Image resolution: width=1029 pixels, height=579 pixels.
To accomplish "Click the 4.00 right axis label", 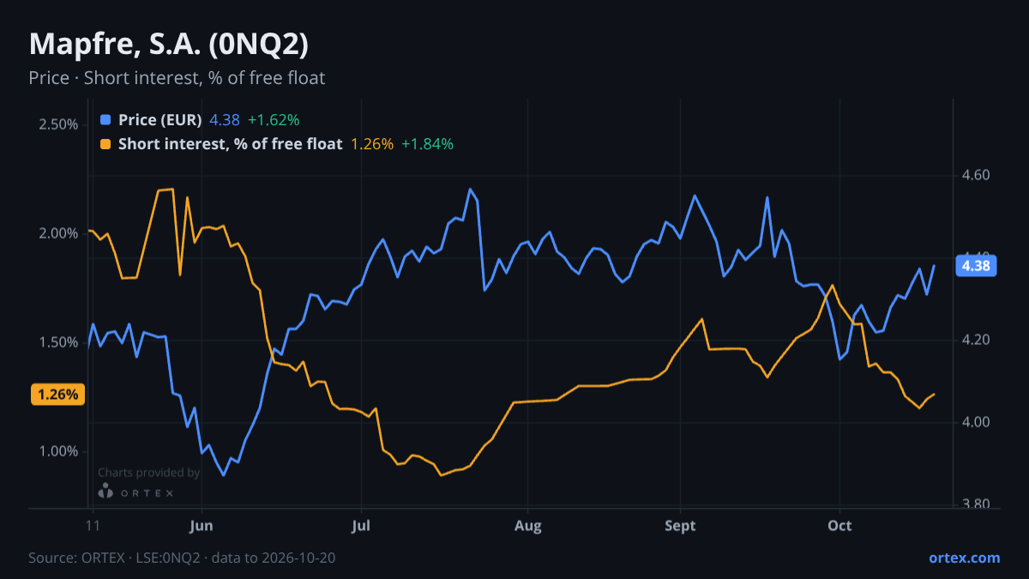I will (x=977, y=422).
